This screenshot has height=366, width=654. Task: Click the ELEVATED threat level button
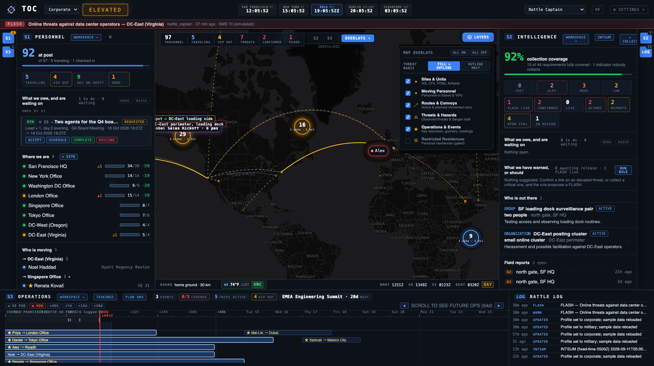[x=105, y=10]
